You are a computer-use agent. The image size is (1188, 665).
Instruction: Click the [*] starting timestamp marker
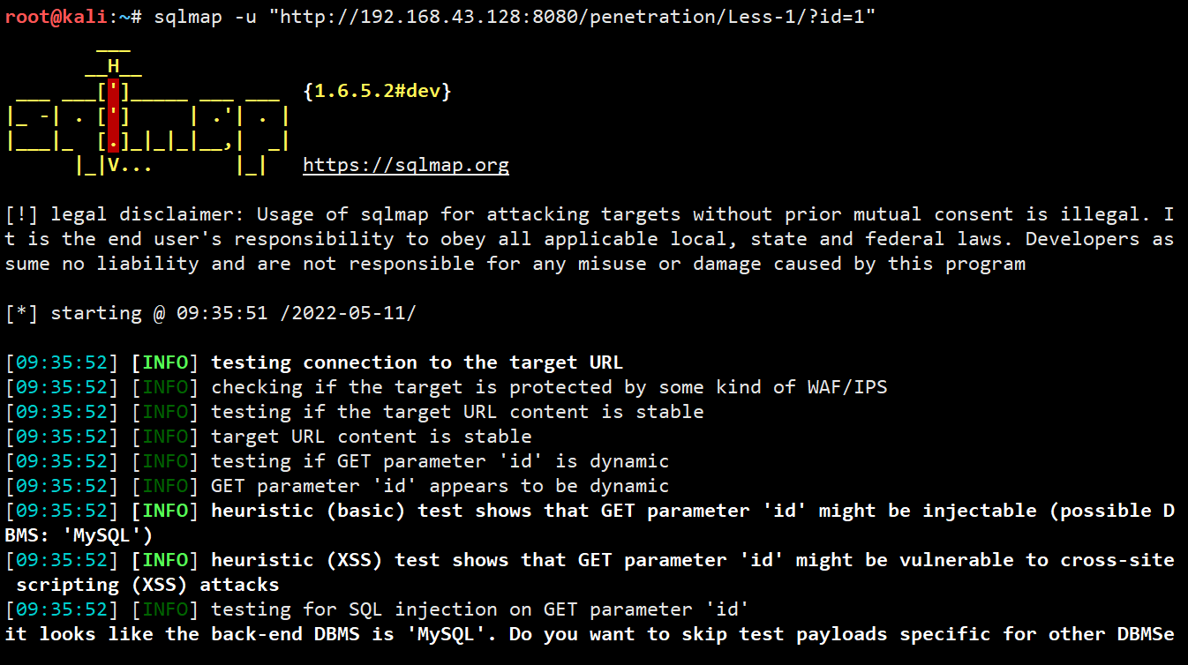tap(22, 313)
